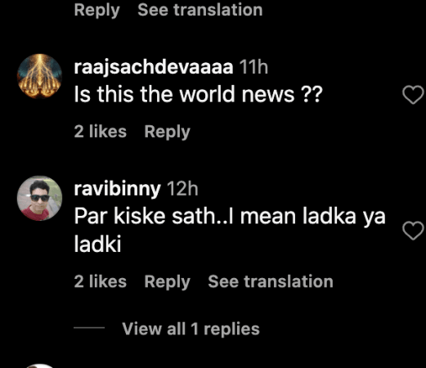Open ravibinny username profile link
Image resolution: width=426 pixels, height=368 pixels.
coord(118,189)
